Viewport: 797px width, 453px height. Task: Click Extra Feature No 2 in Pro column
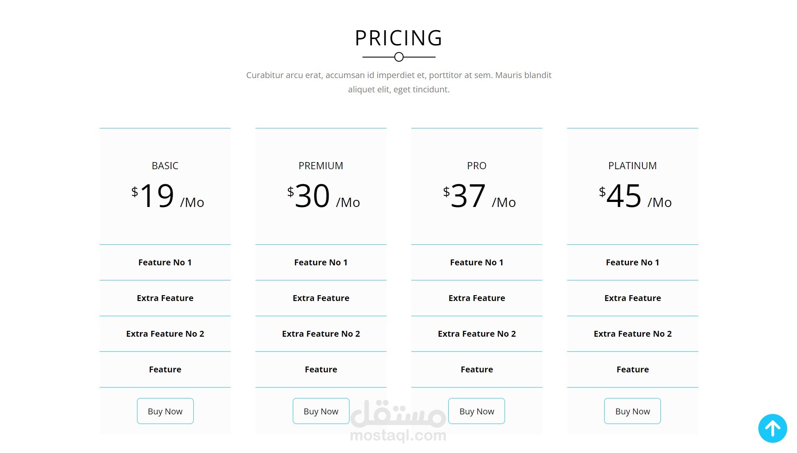click(x=476, y=334)
